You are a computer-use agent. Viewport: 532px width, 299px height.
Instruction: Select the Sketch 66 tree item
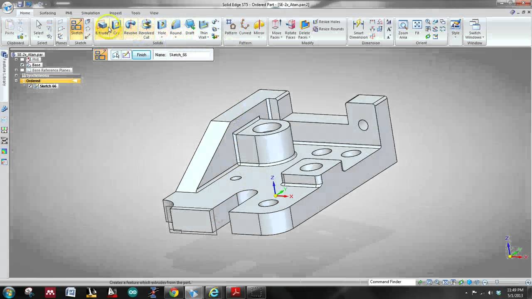coord(45,86)
